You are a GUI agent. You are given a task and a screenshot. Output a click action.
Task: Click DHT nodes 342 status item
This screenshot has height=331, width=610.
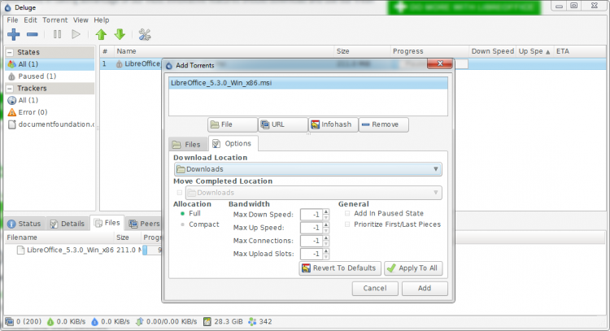(260, 322)
